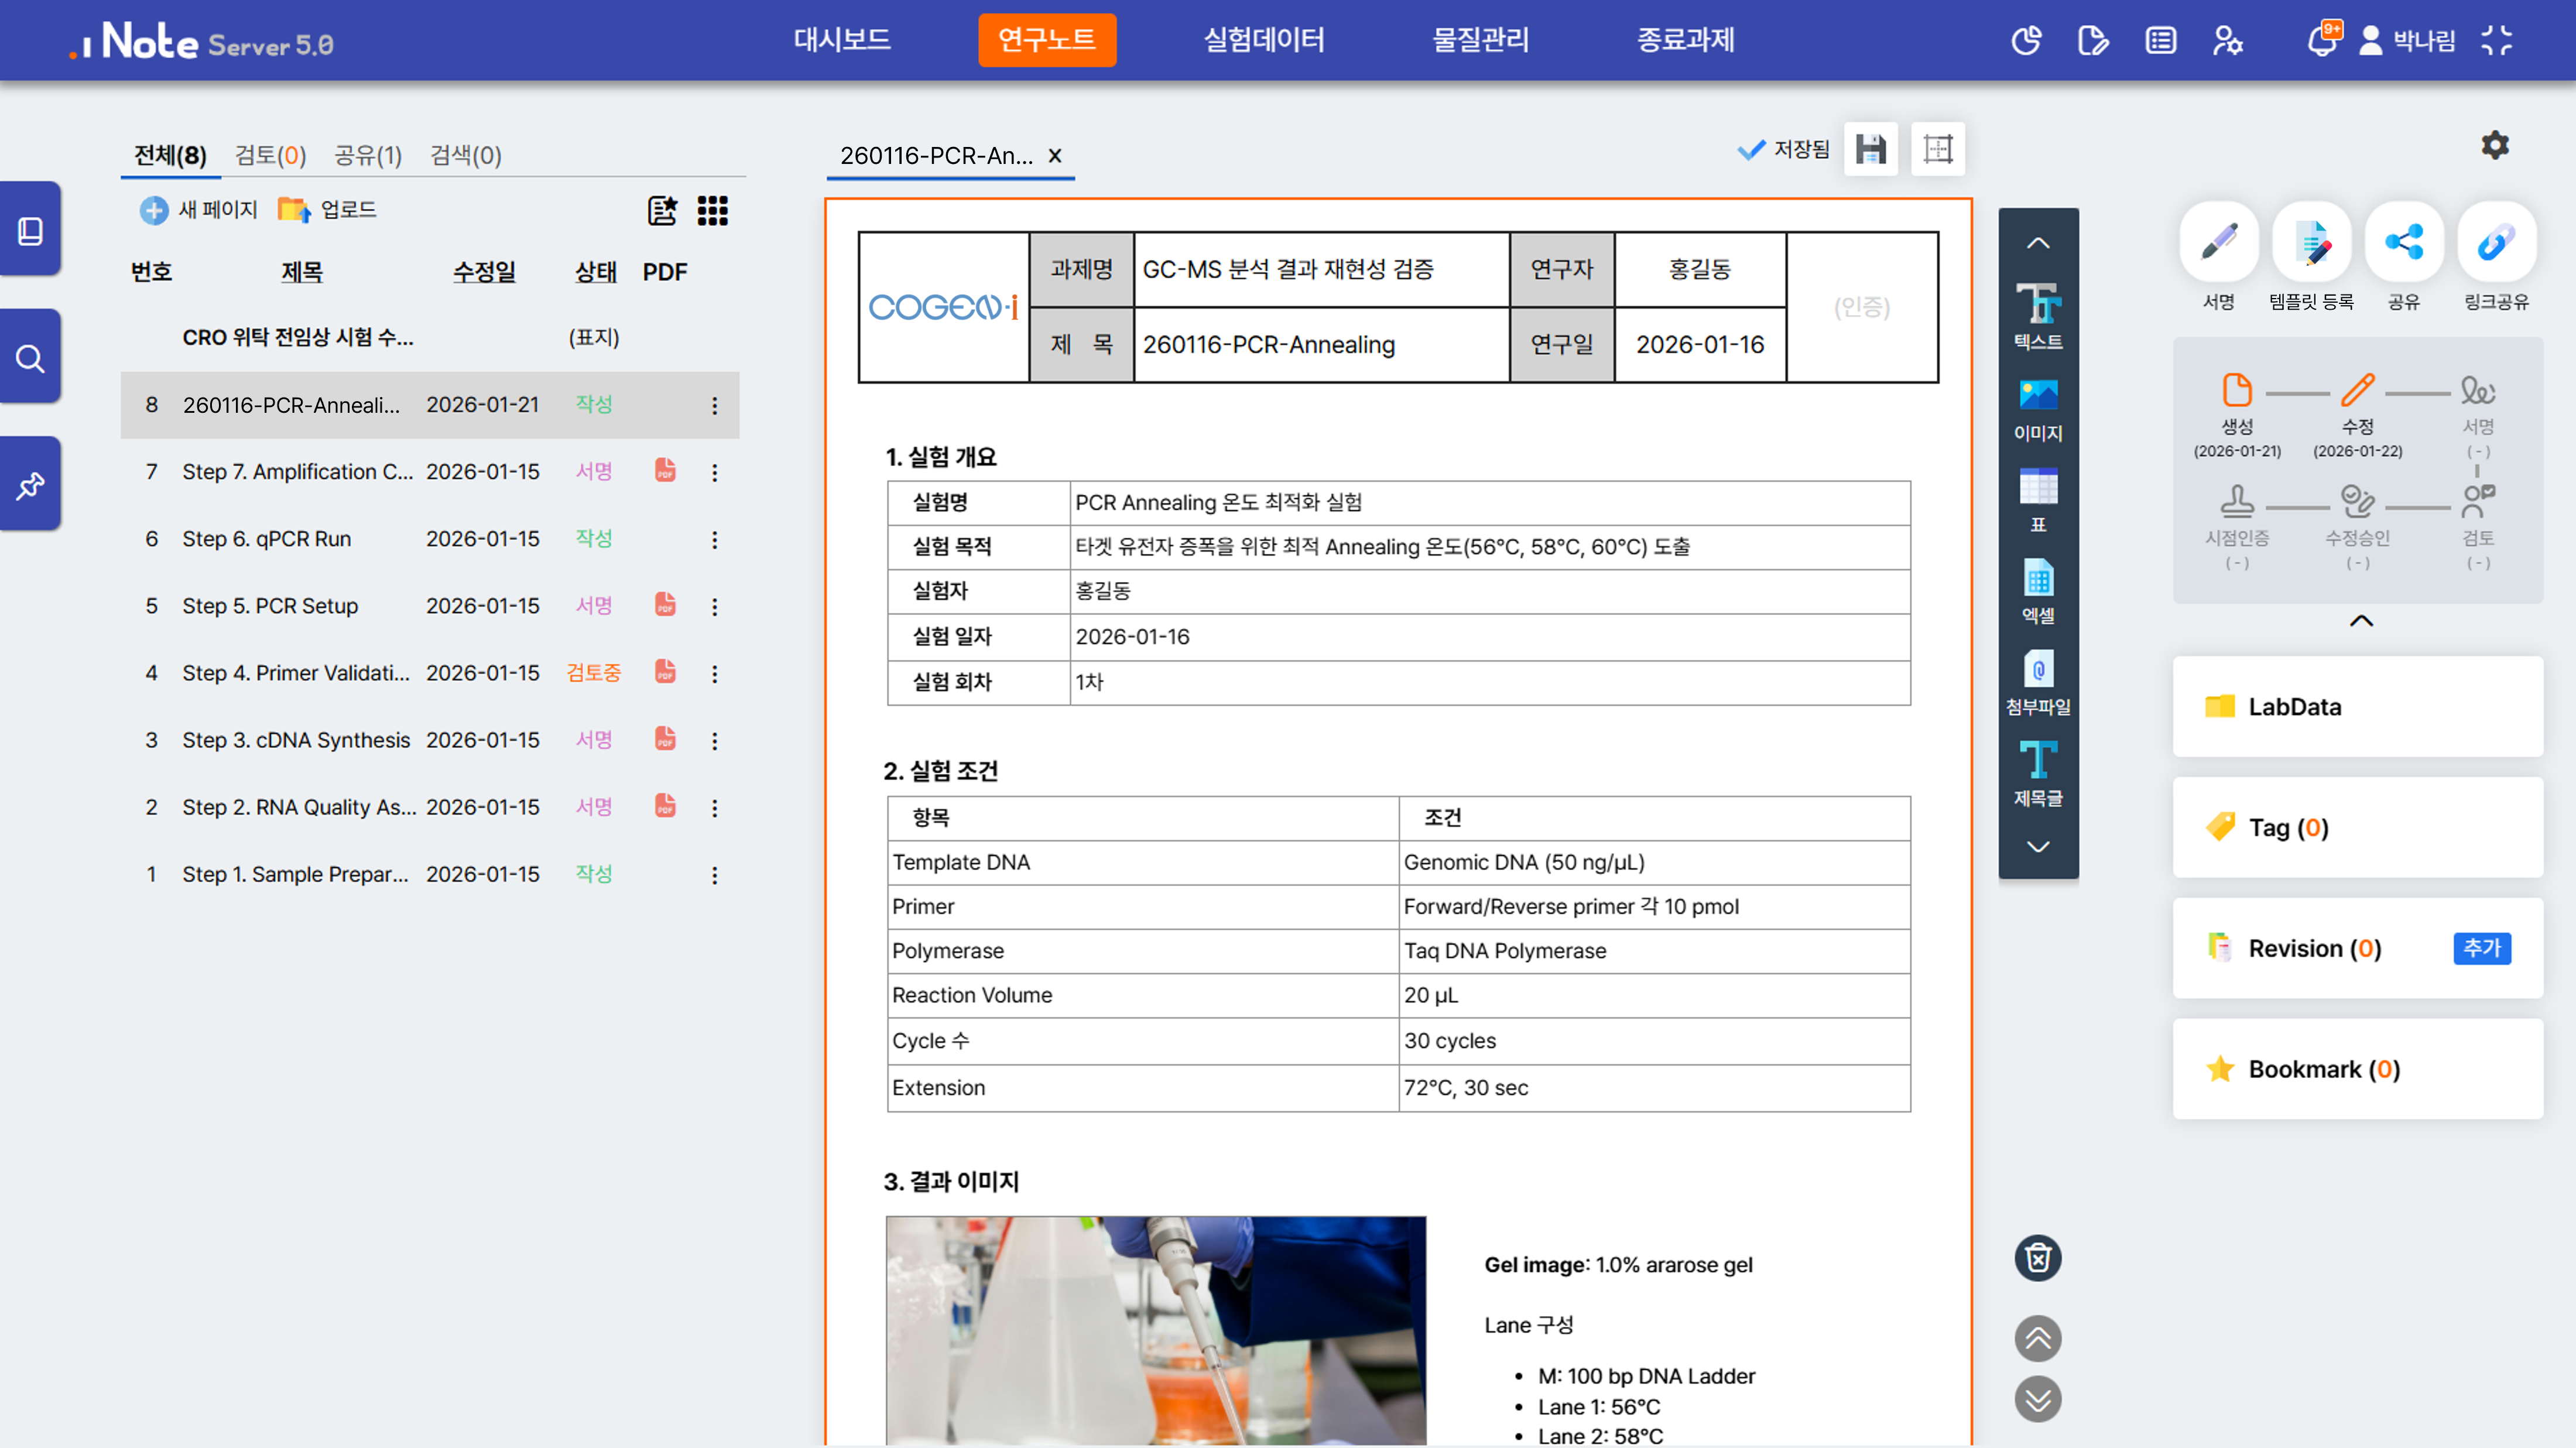Save the document with the save icon
The height and width of the screenshot is (1448, 2576).
1870,148
